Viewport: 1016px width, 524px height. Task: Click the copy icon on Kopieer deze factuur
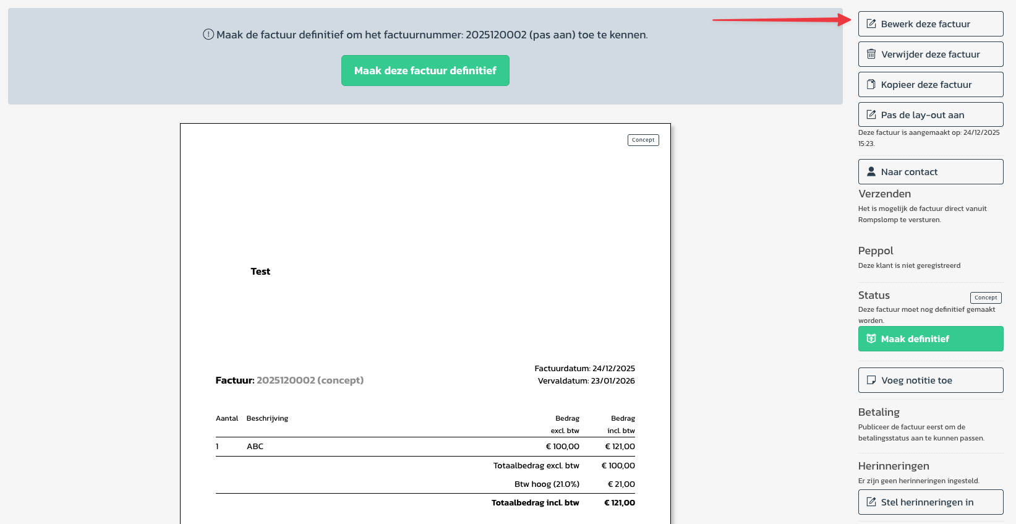click(871, 85)
